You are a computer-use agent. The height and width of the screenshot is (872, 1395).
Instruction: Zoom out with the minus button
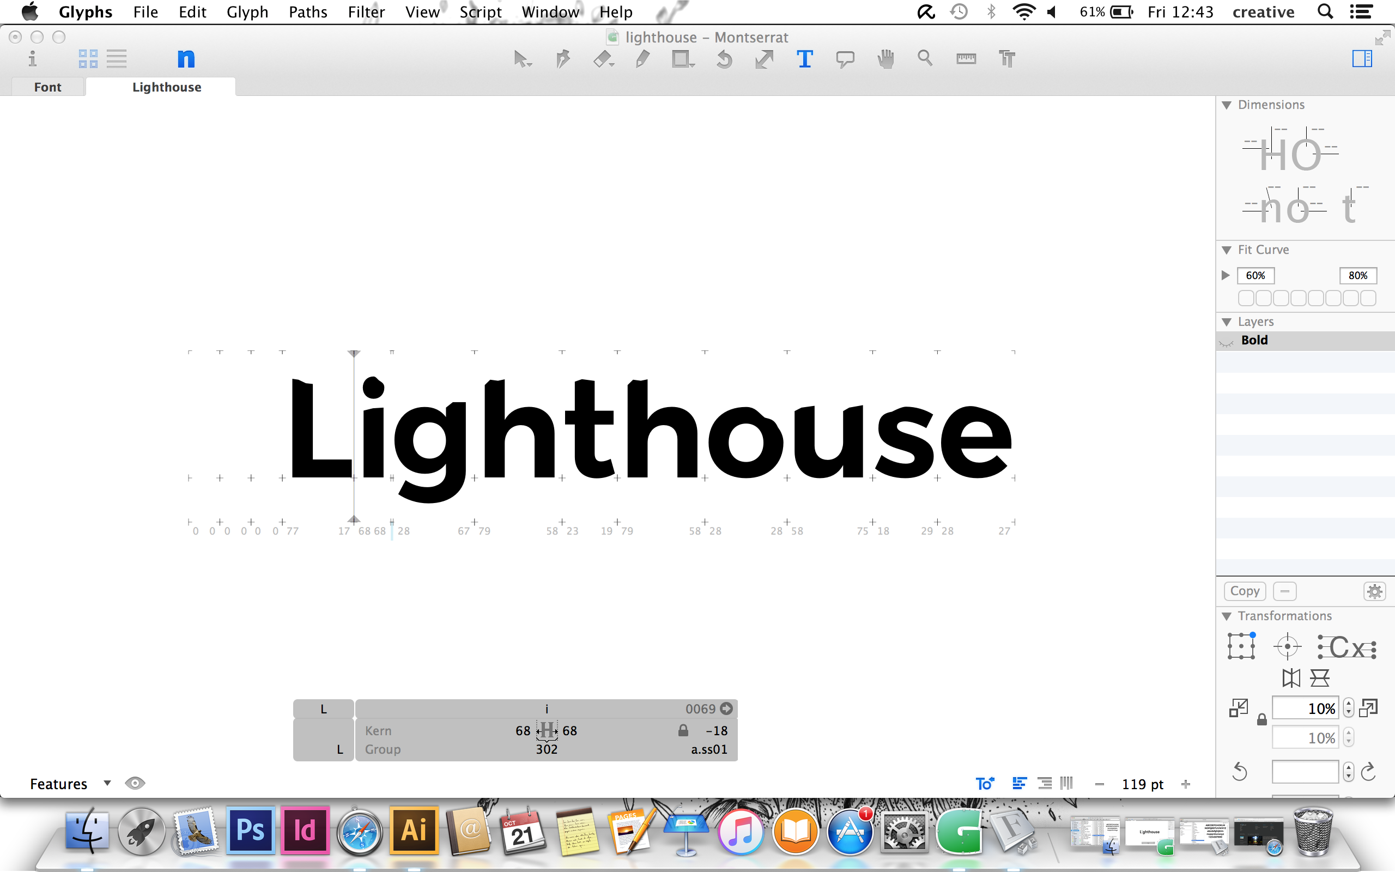tap(1099, 784)
